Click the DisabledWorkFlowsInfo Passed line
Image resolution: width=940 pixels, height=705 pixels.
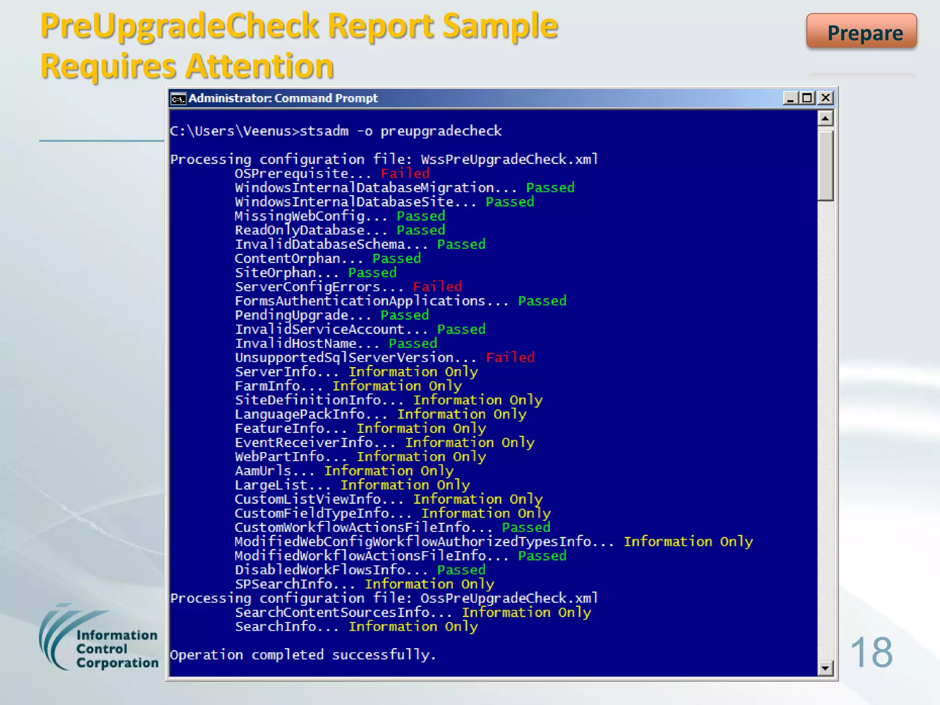point(360,570)
